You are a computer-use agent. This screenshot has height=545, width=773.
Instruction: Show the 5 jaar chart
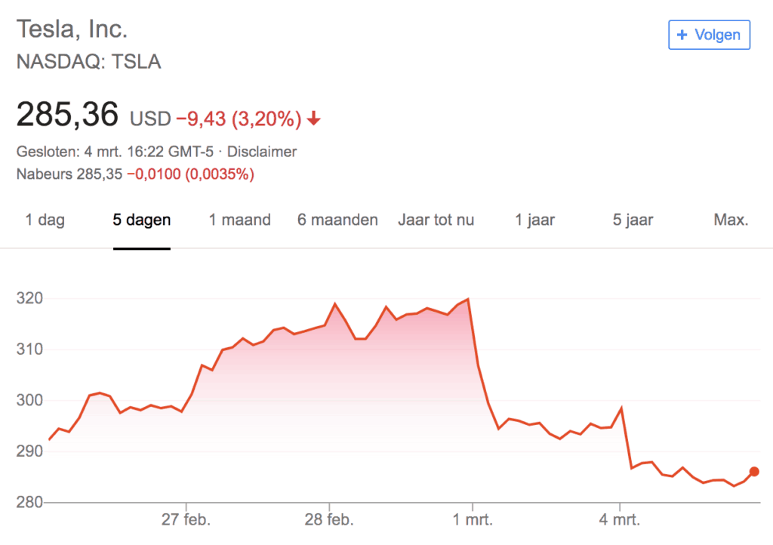pos(633,220)
